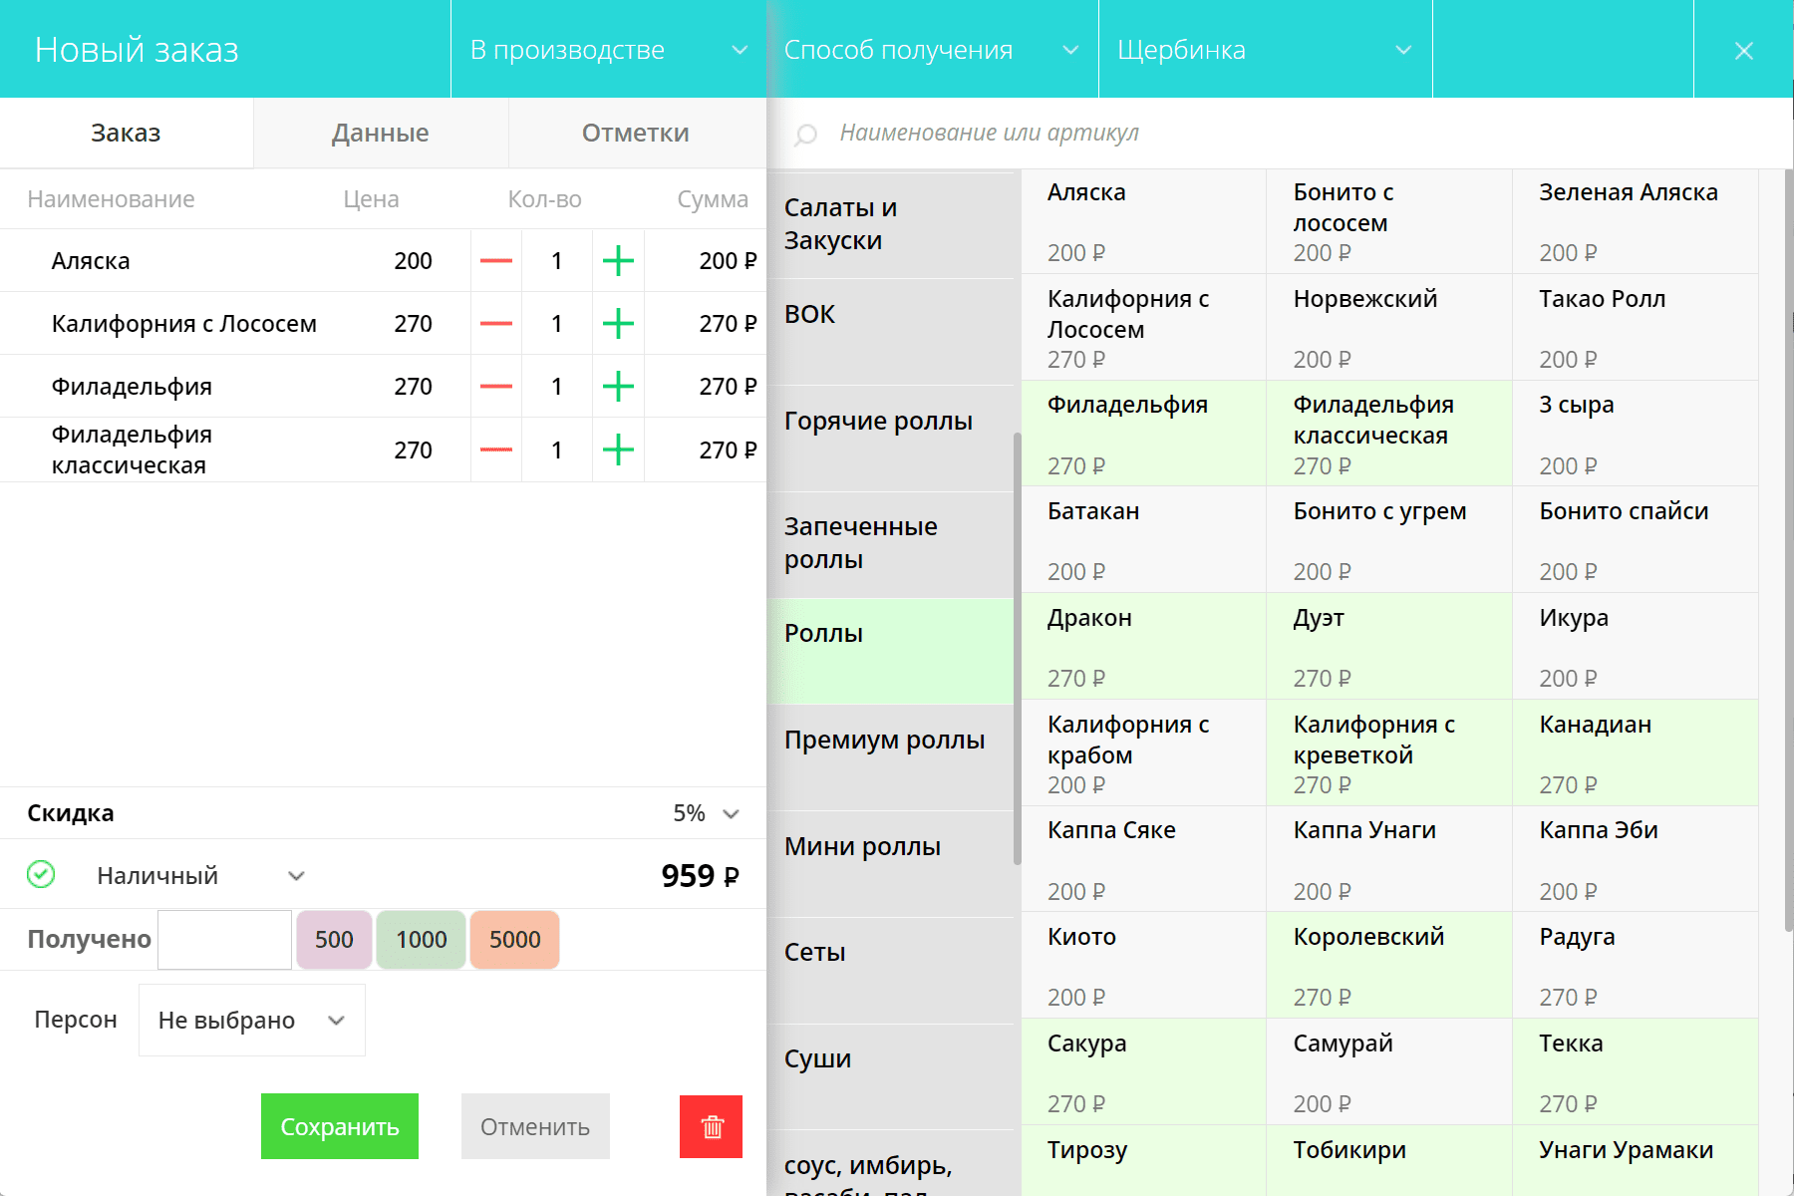1794x1196 pixels.
Task: Open the Персон Не выбрано dropdown
Action: 252,1020
